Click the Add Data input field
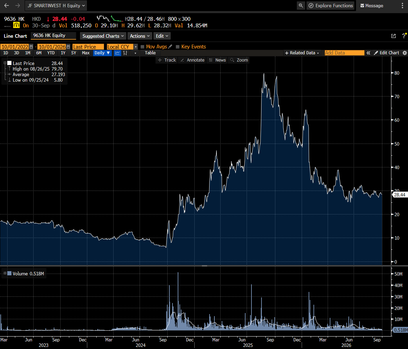408x349 pixels. [x=345, y=53]
